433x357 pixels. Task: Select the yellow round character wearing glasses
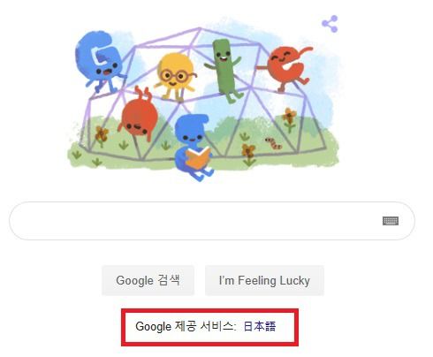(x=176, y=77)
